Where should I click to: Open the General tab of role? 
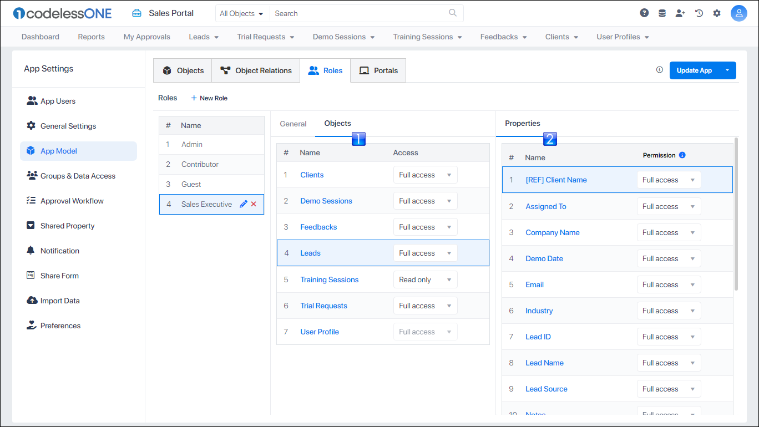click(293, 124)
